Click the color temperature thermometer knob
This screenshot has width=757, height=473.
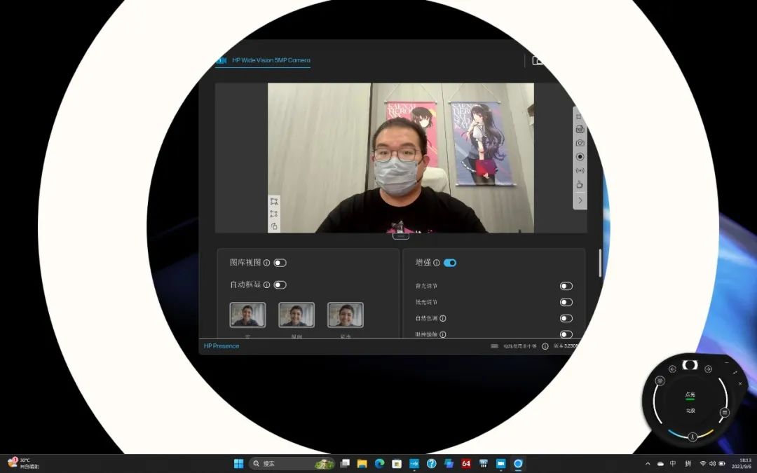pyautogui.click(x=693, y=437)
